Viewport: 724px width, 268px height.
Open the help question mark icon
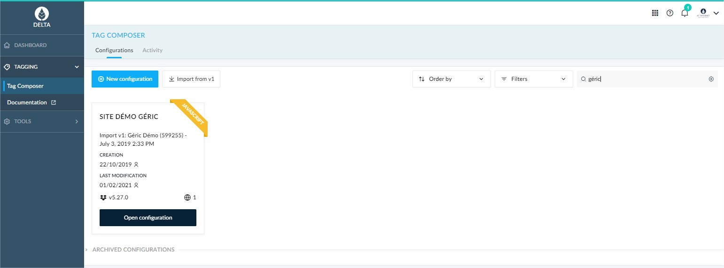tap(670, 13)
